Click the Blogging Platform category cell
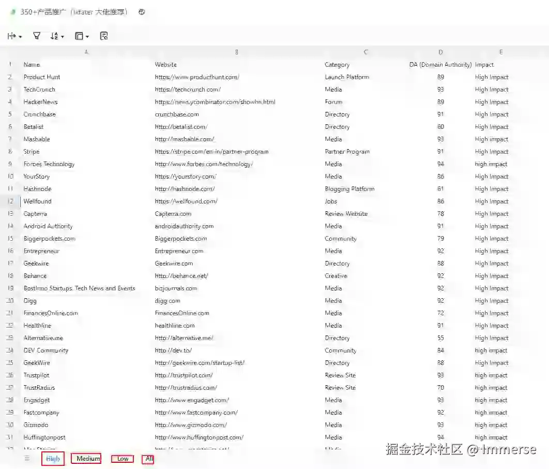 [x=349, y=188]
